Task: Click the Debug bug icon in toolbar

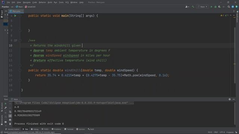Action: point(215,7)
